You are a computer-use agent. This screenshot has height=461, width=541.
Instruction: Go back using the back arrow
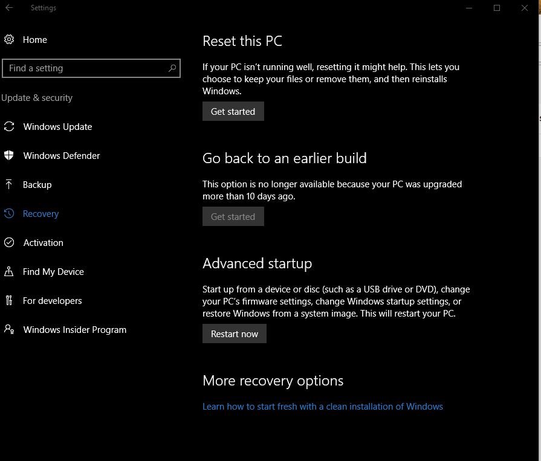pos(10,8)
